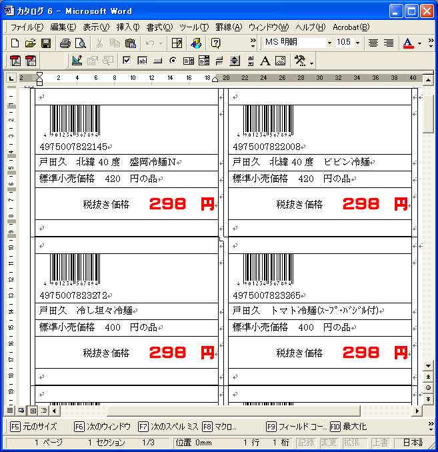Insert a Command Button control

point(158,61)
